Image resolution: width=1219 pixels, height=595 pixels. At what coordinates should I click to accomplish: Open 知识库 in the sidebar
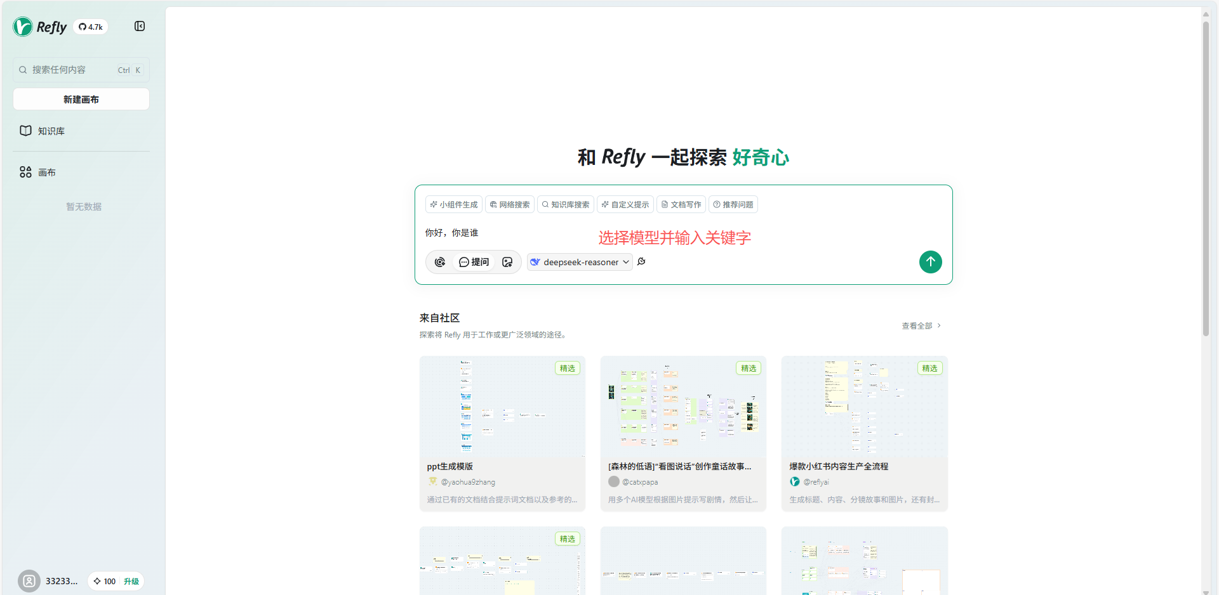coord(51,131)
